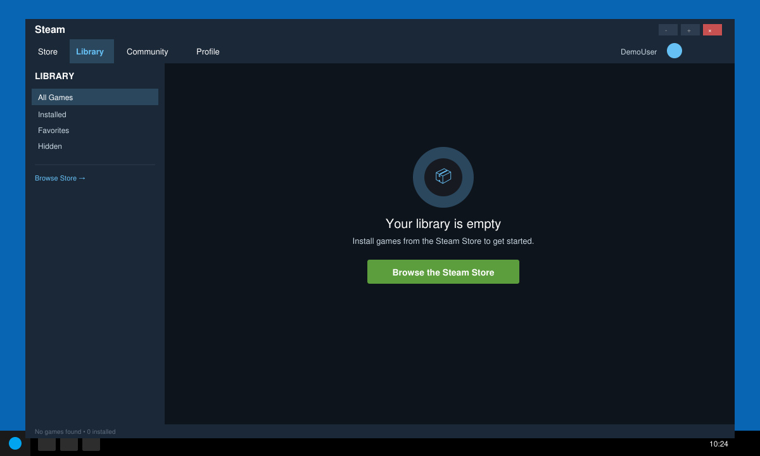Click the DemoUser avatar circle
760x456 pixels.
[674, 51]
